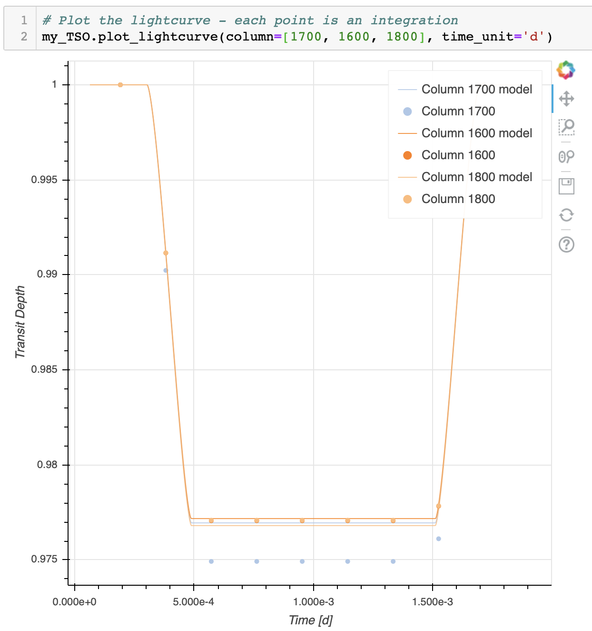592x631 pixels.
Task: Enable the Wheel Zoom tool
Action: click(566, 156)
